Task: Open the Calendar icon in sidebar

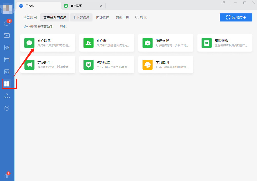Action: pyautogui.click(x=7, y=60)
